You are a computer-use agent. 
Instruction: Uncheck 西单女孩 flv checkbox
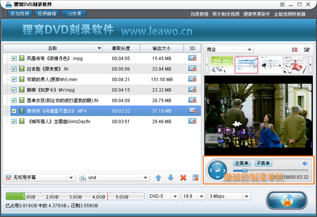(x=14, y=100)
